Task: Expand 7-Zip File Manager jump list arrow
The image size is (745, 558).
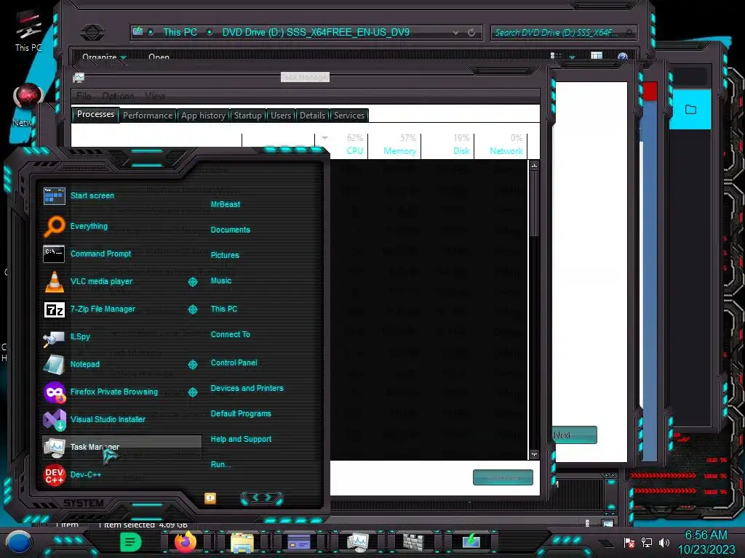Action: pos(193,310)
